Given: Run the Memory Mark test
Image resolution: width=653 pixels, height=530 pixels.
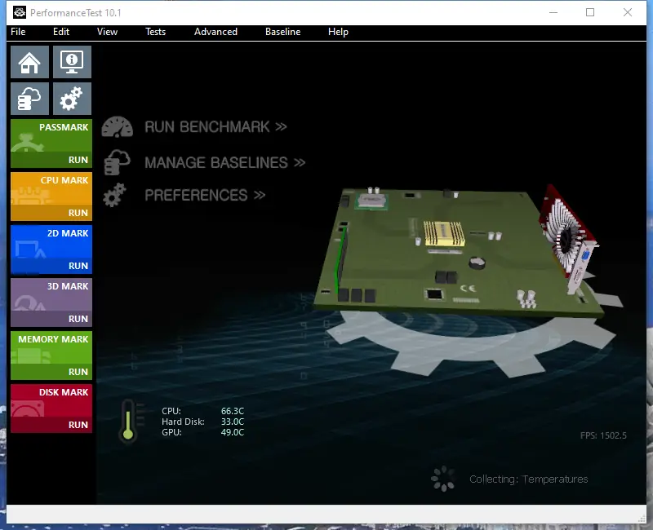Looking at the screenshot, I should (x=51, y=372).
